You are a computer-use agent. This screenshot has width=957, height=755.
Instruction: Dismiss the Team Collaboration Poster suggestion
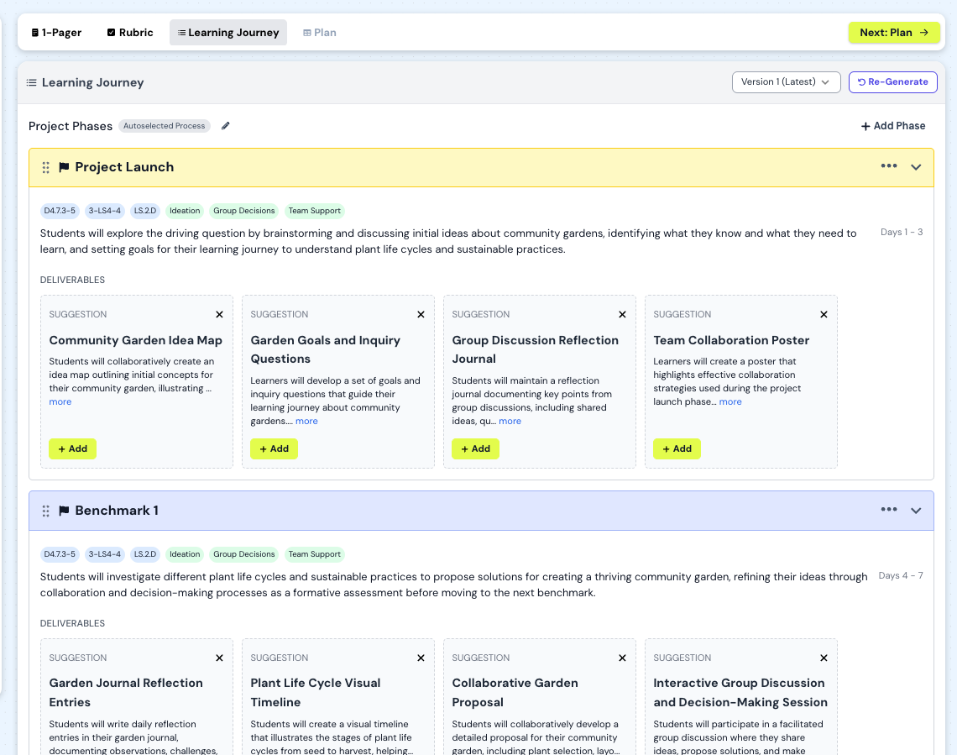tap(824, 314)
